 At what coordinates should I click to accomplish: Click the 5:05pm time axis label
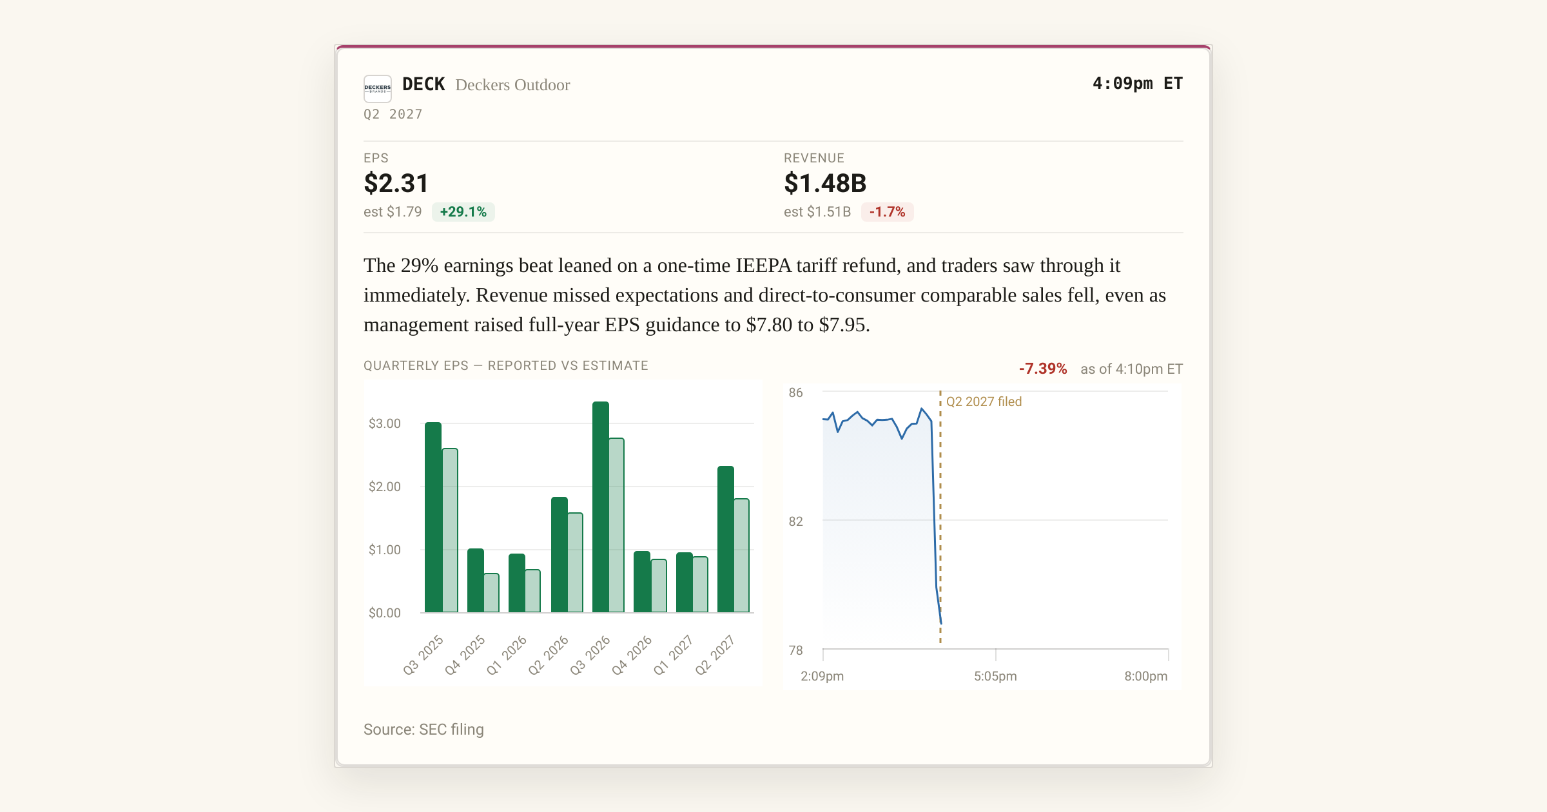point(995,676)
